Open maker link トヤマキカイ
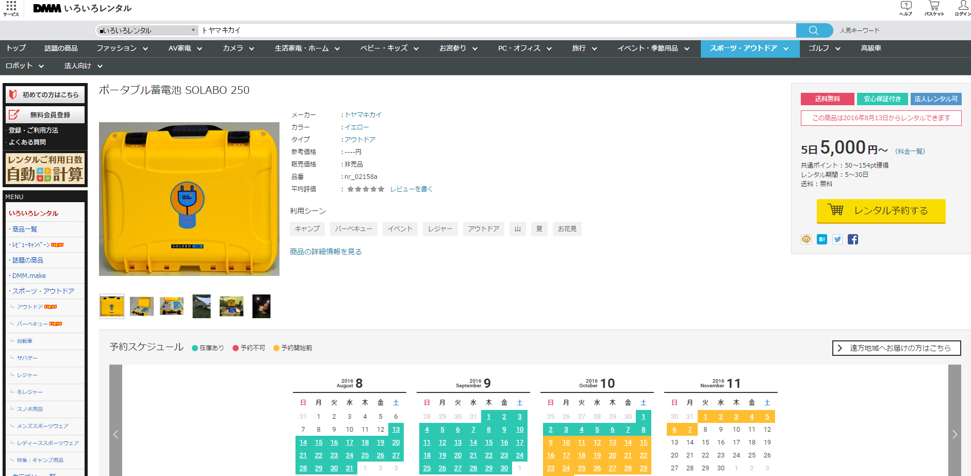The image size is (971, 476). (364, 115)
